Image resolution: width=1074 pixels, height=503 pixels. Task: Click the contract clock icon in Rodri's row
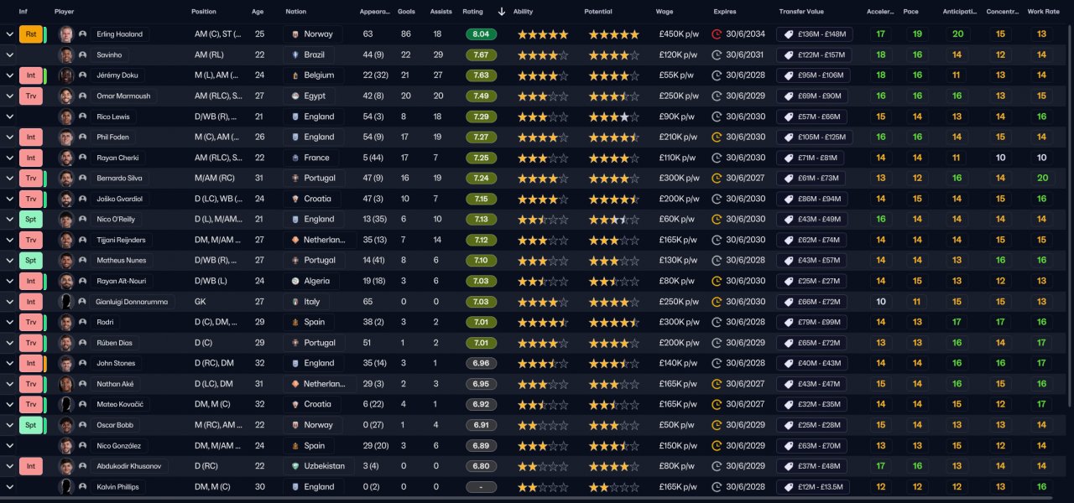point(717,322)
